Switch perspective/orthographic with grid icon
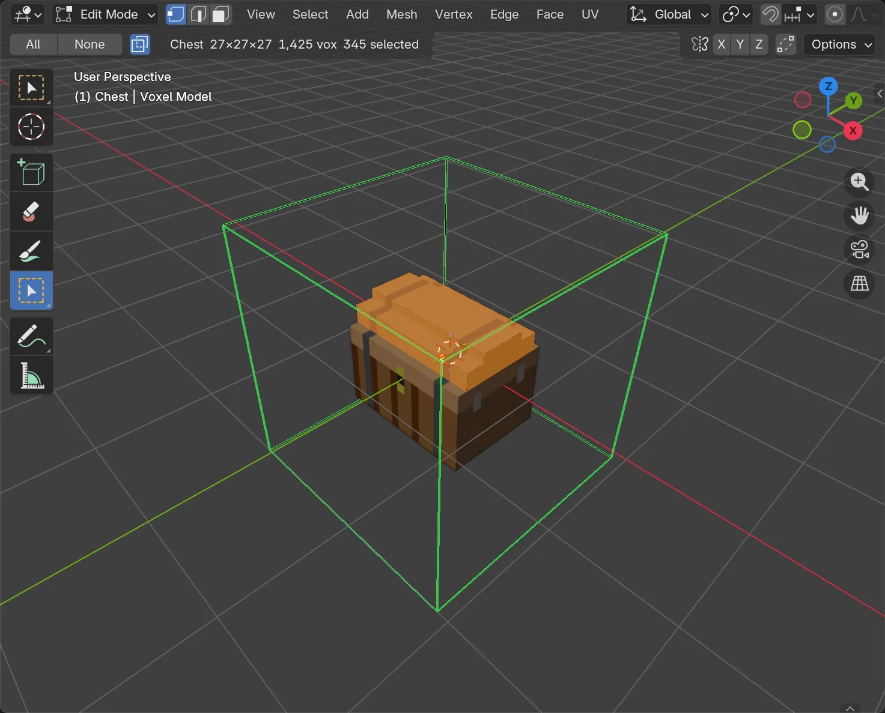Image resolution: width=885 pixels, height=713 pixels. point(859,284)
